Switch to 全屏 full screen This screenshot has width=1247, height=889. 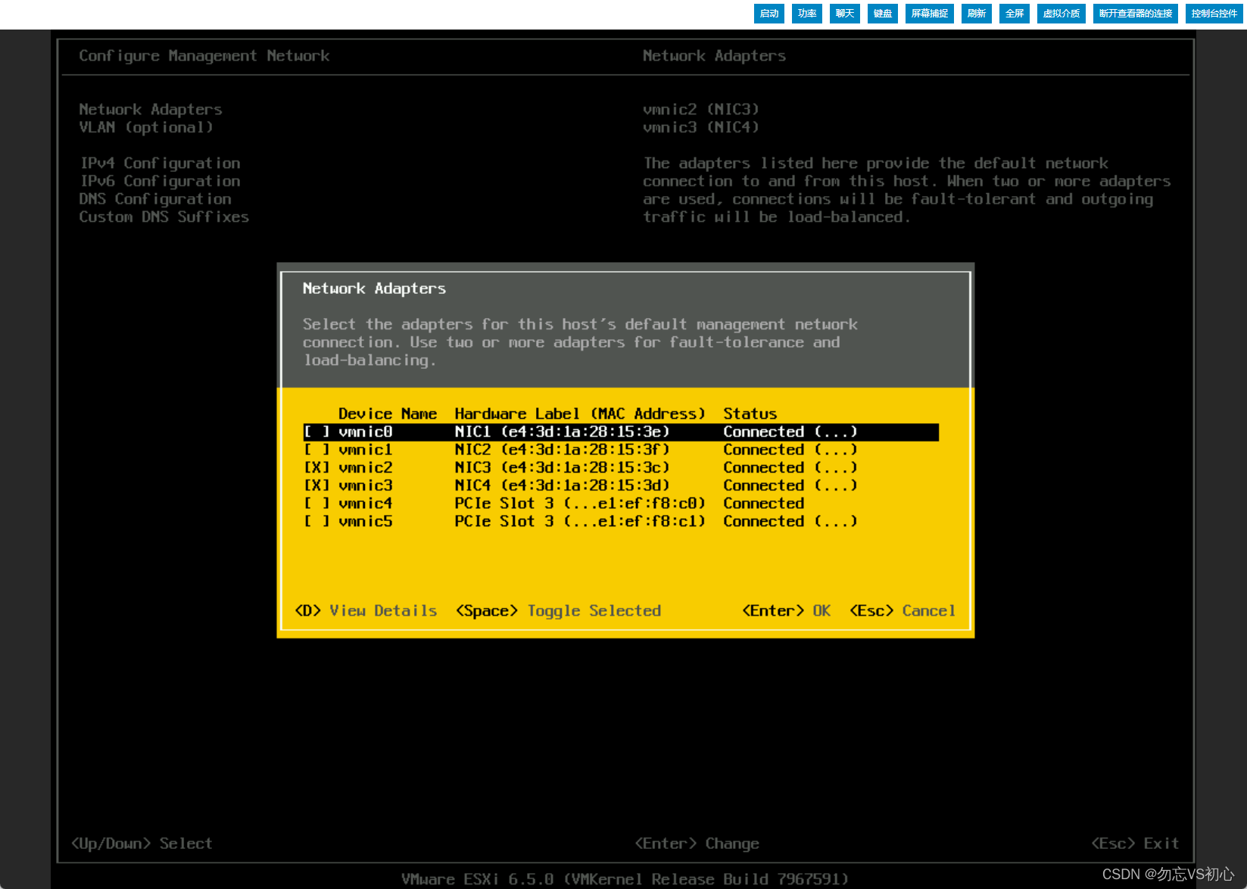(x=1014, y=14)
